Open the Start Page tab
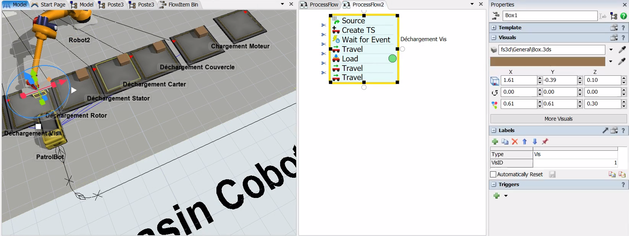Image resolution: width=629 pixels, height=236 pixels. 49,5
